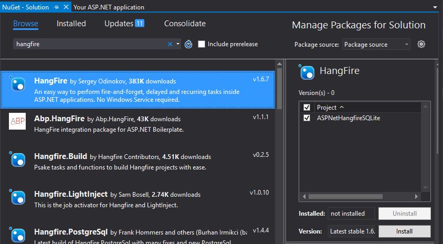
Task: Switch to Your ASP.NET application tab
Action: [109, 7]
